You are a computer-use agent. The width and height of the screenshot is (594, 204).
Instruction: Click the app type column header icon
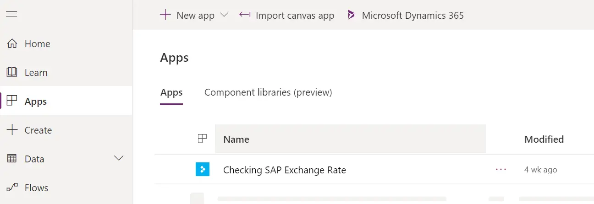pyautogui.click(x=202, y=139)
